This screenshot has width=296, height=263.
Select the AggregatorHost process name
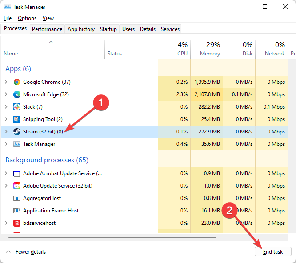tap(42, 198)
